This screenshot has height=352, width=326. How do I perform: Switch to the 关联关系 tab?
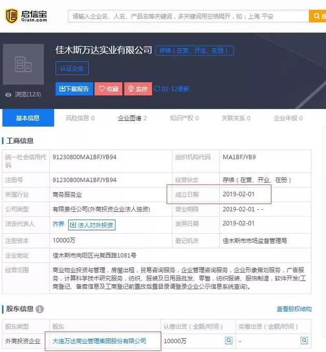click(236, 118)
